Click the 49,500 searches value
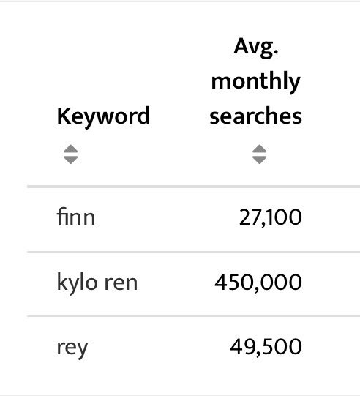The width and height of the screenshot is (360, 396). tap(266, 347)
